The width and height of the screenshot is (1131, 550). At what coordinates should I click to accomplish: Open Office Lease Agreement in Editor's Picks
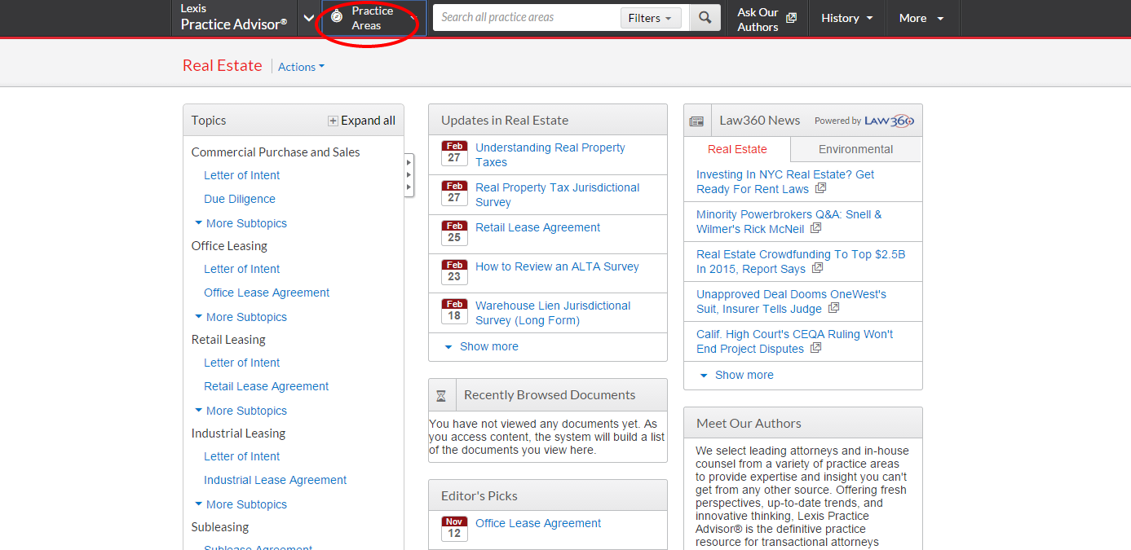[538, 523]
